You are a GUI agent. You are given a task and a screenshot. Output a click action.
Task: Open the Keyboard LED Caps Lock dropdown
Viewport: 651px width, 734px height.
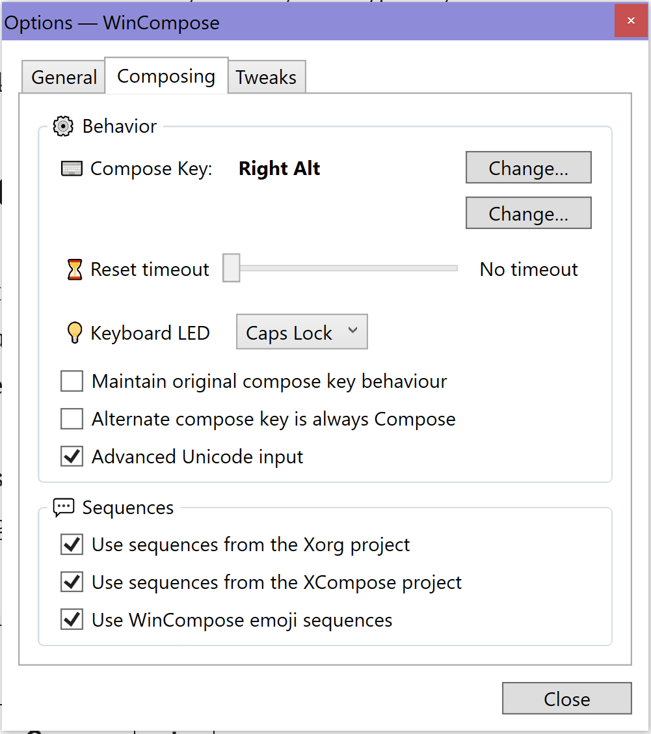coord(302,333)
